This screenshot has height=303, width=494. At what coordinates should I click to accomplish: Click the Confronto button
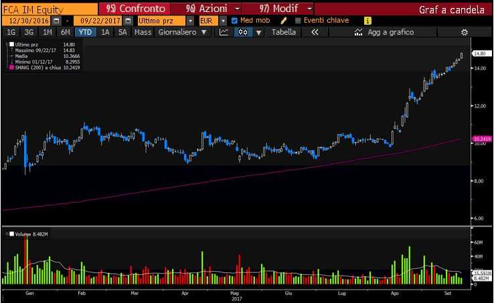135,9
